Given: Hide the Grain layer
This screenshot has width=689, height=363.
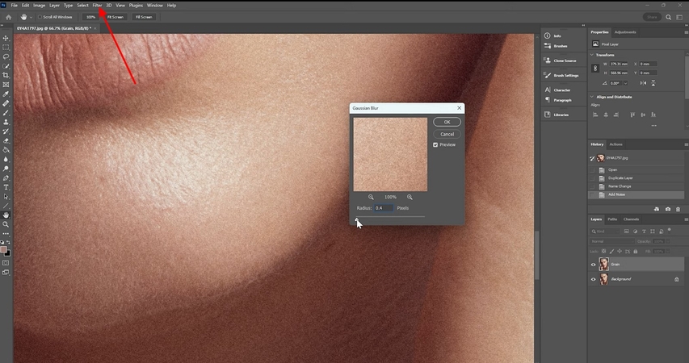Looking at the screenshot, I should tap(593, 265).
